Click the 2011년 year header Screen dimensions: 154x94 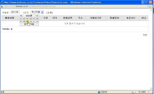click(29, 16)
